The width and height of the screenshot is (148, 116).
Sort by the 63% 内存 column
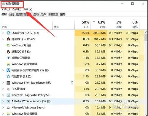[x=99, y=25]
